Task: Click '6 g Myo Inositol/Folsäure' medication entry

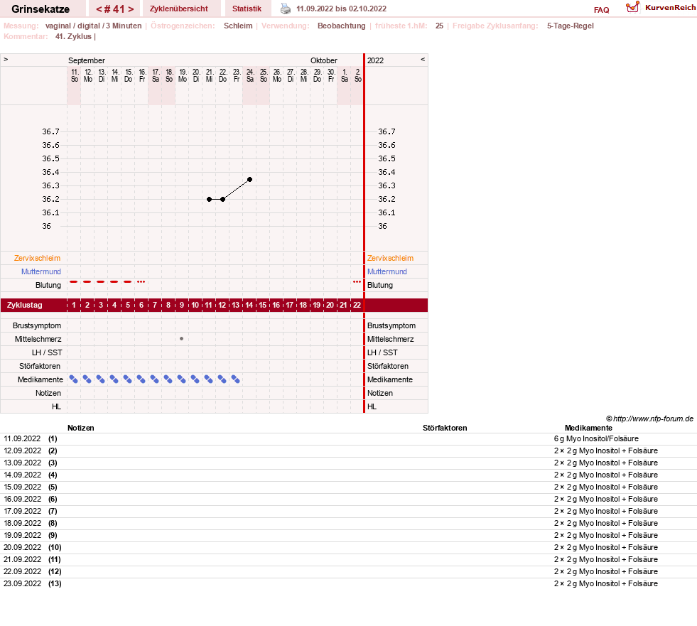Action: (x=596, y=439)
